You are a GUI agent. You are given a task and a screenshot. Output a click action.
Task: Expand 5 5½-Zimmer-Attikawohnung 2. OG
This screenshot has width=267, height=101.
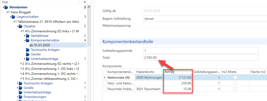click(21, 79)
